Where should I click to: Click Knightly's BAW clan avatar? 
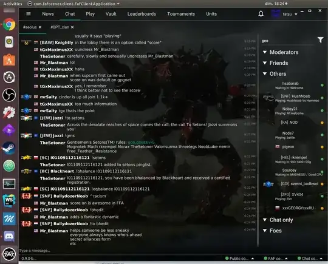[x=26, y=42]
